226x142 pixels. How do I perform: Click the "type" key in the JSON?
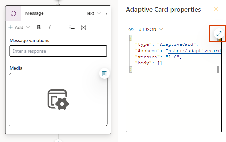pyautogui.click(x=143, y=44)
